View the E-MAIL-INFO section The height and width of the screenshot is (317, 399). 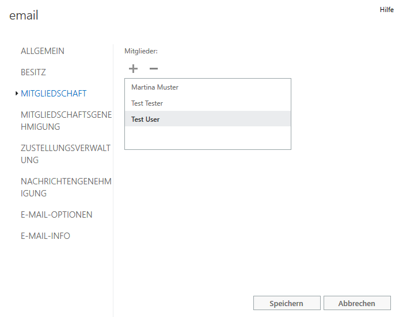click(45, 236)
